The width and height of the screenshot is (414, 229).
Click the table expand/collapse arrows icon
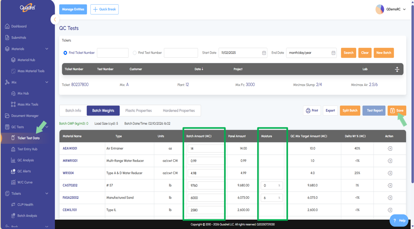click(x=397, y=69)
